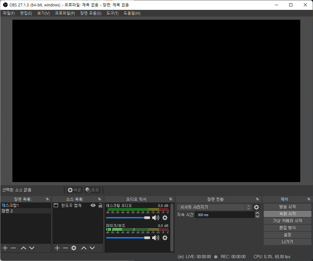This screenshot has height=261, width=313.
Task: Open the 서서히 사라지기 transition dropdown
Action: pyautogui.click(x=248, y=207)
